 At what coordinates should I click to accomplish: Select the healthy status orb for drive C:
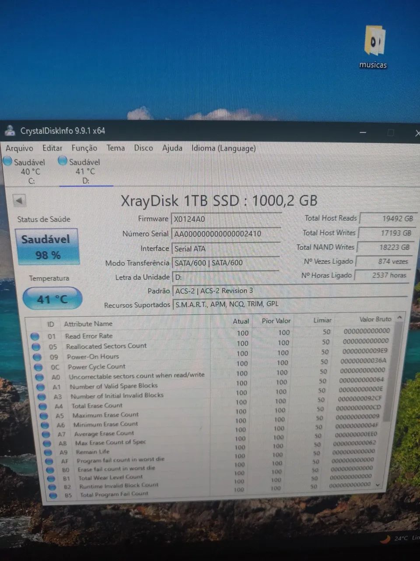click(8, 161)
